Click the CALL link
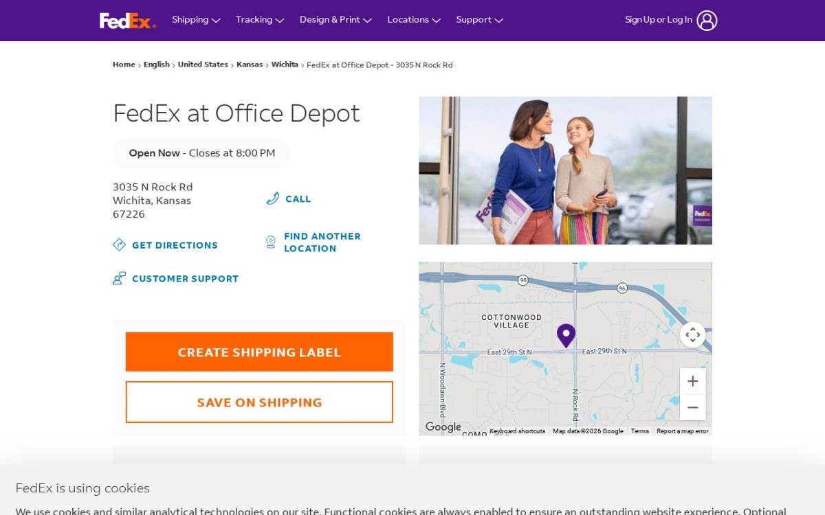 (x=298, y=199)
